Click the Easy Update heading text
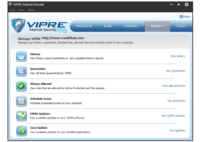Screen dimensions: 204x142 (x=39, y=128)
